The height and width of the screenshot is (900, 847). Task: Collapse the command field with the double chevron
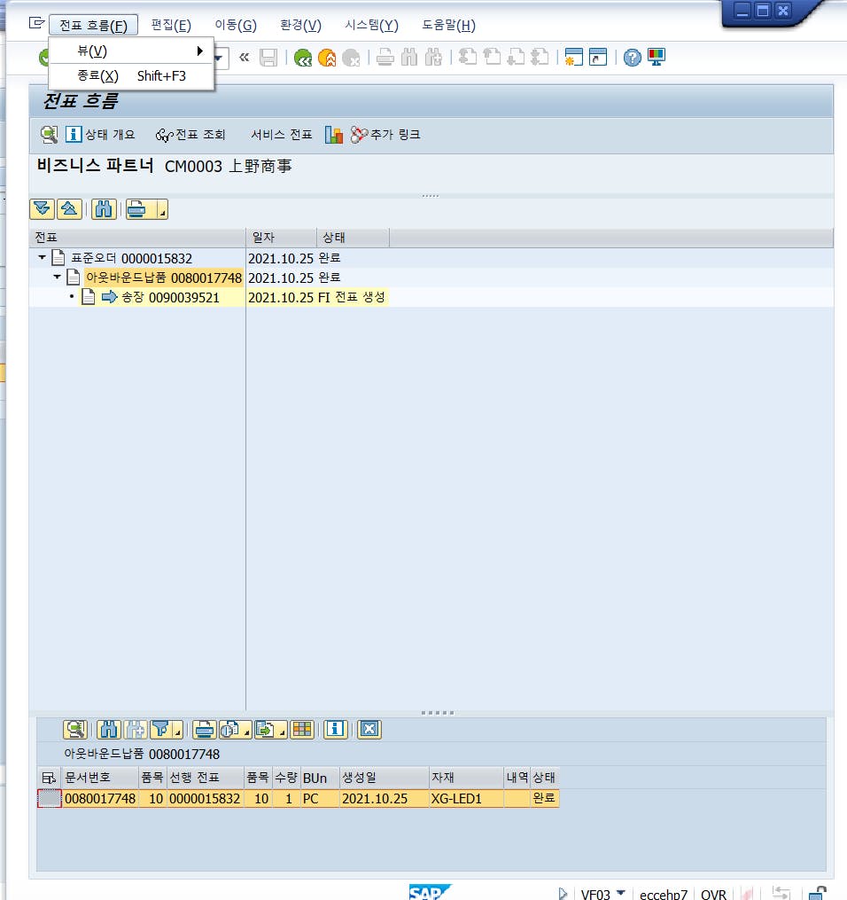245,58
